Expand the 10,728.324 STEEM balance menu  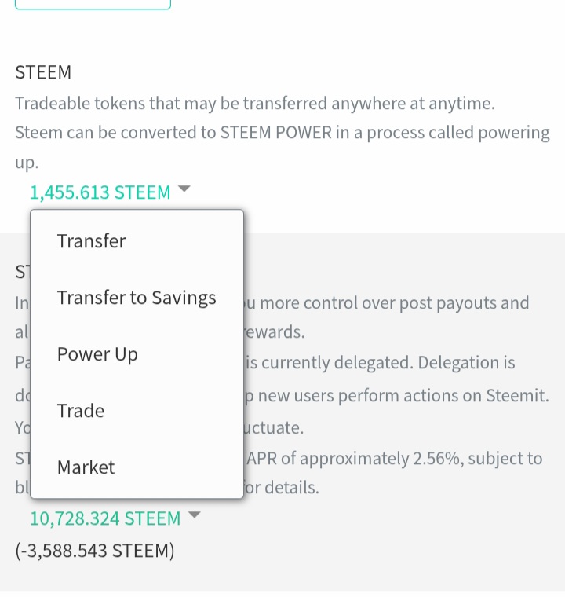point(105,518)
